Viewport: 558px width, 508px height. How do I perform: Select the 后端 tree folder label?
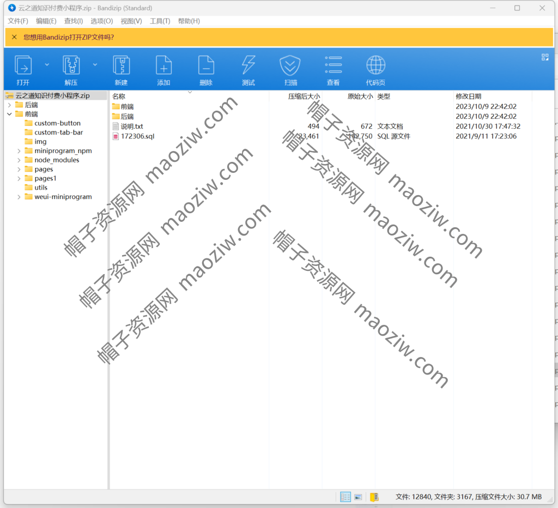(31, 105)
